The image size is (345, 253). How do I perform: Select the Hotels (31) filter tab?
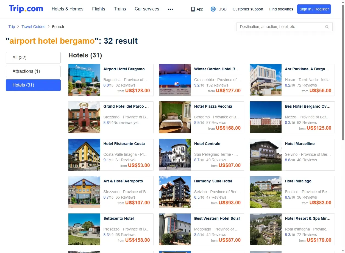click(x=33, y=85)
